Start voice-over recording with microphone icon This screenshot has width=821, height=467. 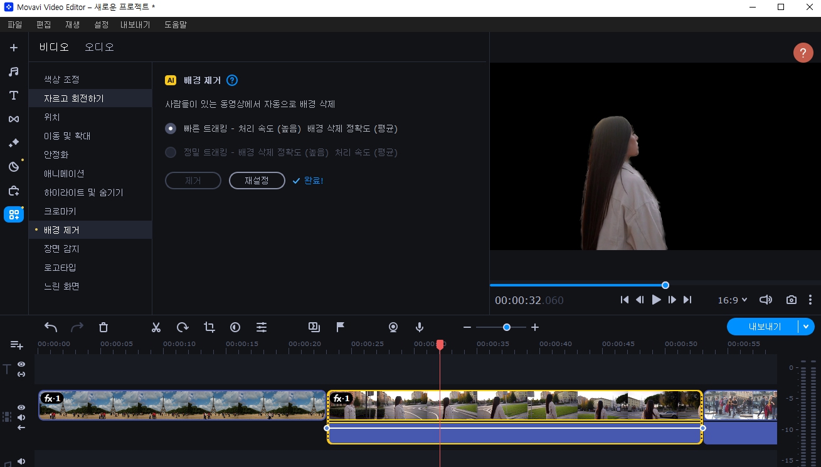[x=420, y=327]
